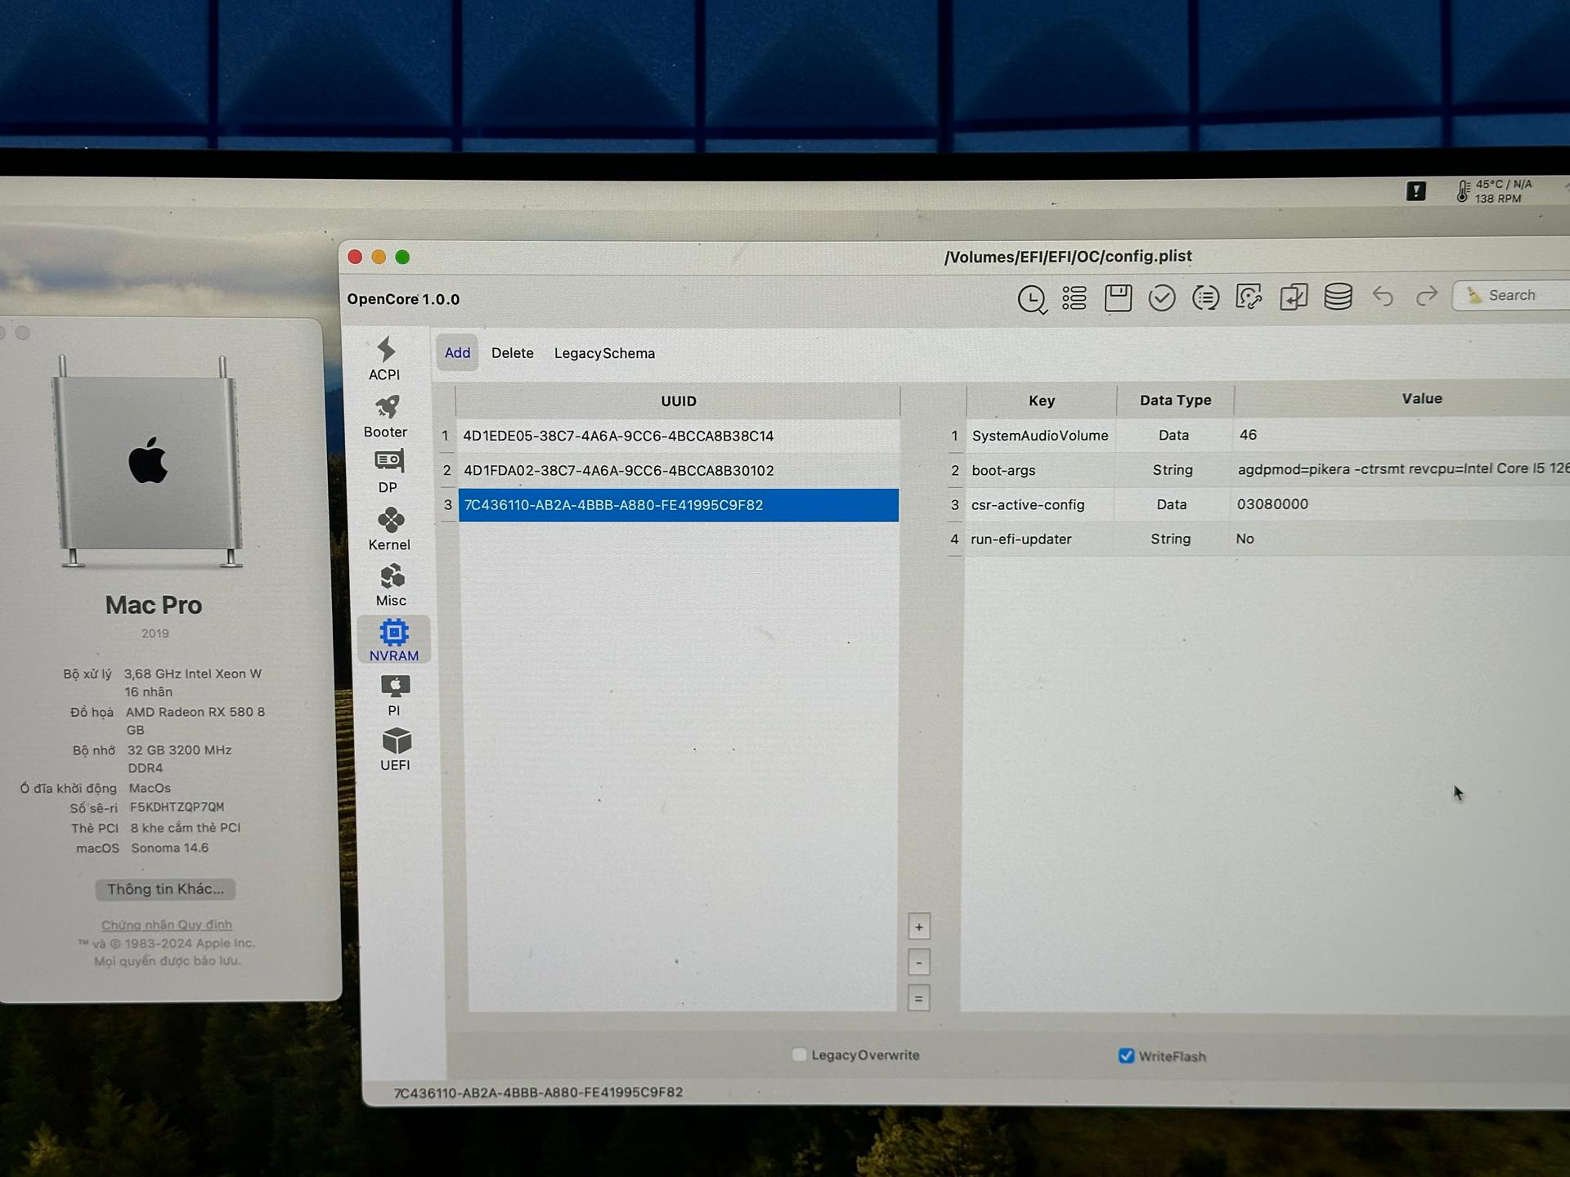
Task: Click the Data Type column header
Action: click(x=1175, y=400)
